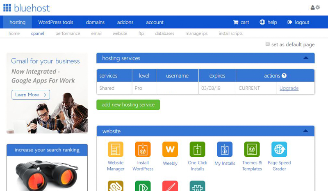Open the shopping cart
328x191 pixels.
241,22
